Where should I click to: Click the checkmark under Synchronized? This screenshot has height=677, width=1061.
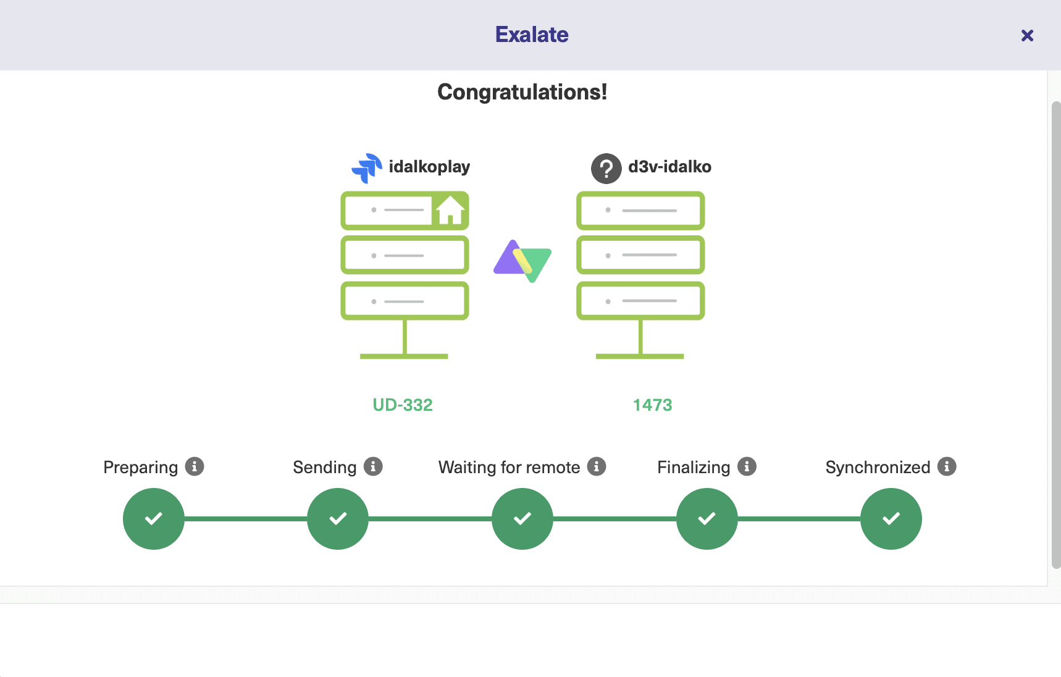tap(890, 518)
